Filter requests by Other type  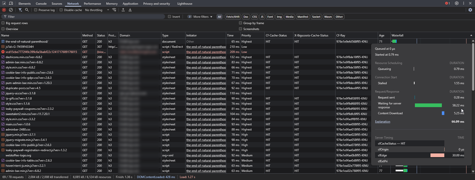(339, 17)
